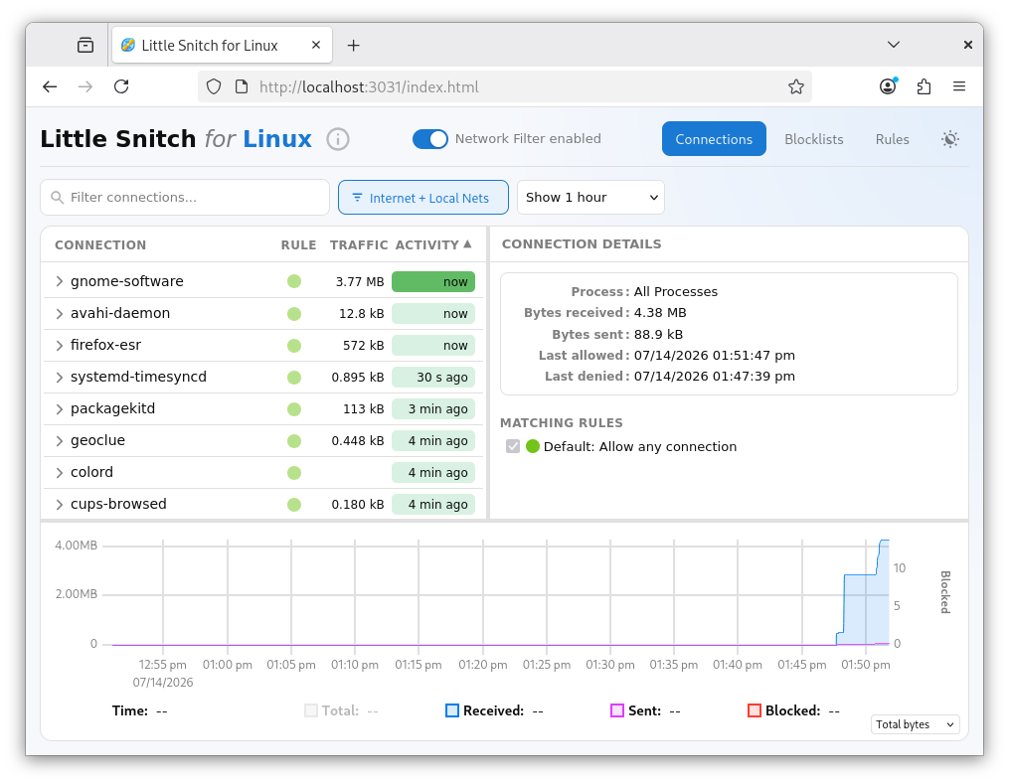The image size is (1009, 784).
Task: Open a new tab with plus icon
Action: click(x=353, y=45)
